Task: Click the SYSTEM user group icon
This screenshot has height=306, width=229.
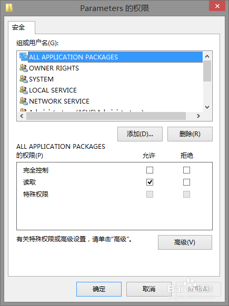Action: [24, 79]
